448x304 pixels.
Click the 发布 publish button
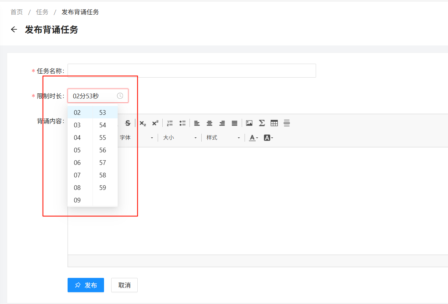click(x=86, y=285)
